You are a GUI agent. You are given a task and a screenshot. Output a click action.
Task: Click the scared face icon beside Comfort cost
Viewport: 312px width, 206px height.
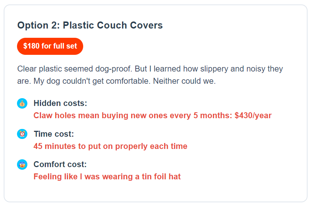click(x=22, y=165)
